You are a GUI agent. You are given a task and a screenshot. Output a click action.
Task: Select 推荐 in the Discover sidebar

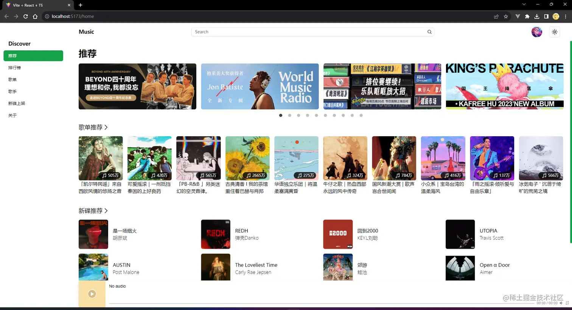coord(33,56)
